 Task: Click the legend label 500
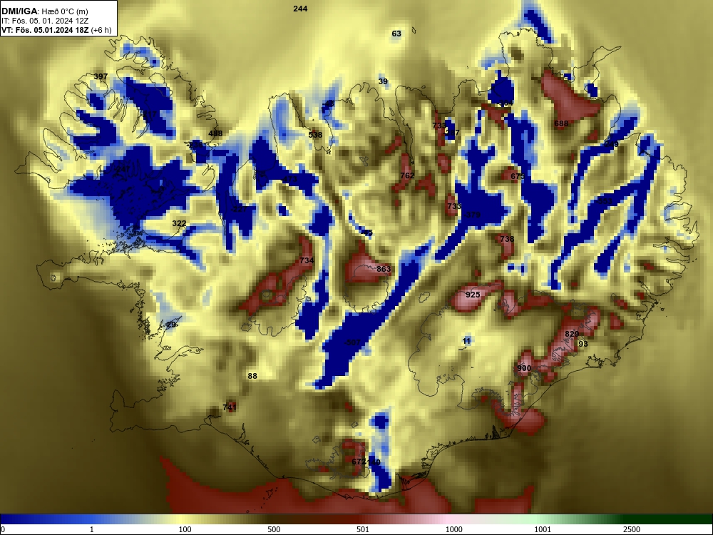click(x=274, y=529)
